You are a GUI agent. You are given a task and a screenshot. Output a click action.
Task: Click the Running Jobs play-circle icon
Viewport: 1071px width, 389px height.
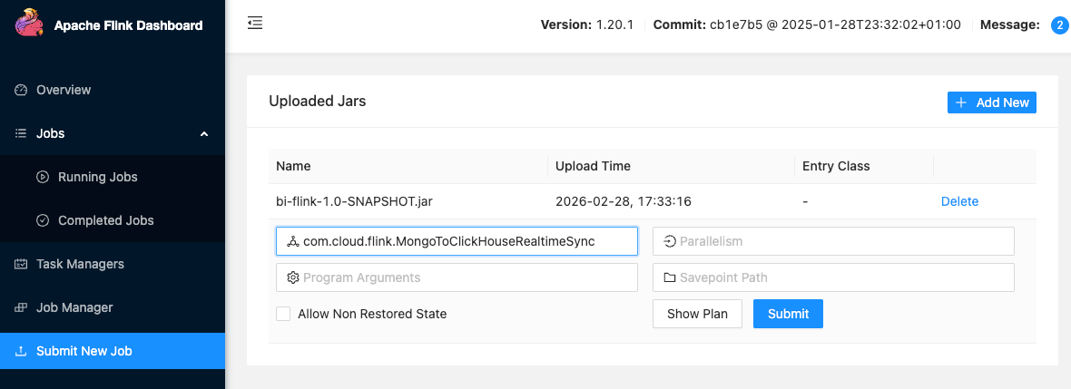[x=43, y=177]
